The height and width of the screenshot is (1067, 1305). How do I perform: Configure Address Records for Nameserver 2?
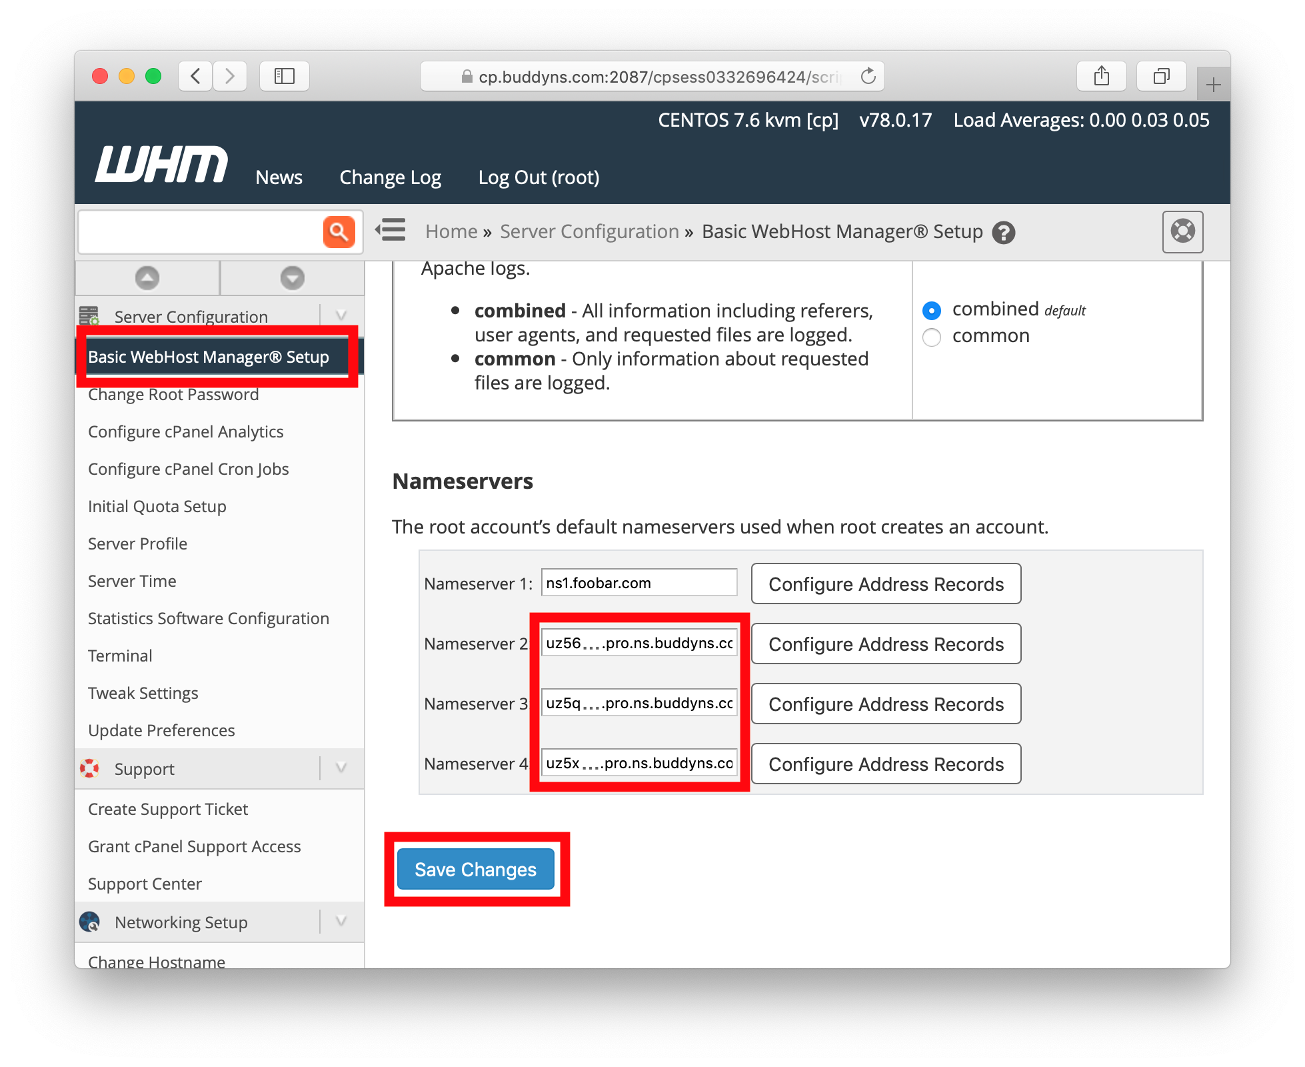click(x=886, y=644)
